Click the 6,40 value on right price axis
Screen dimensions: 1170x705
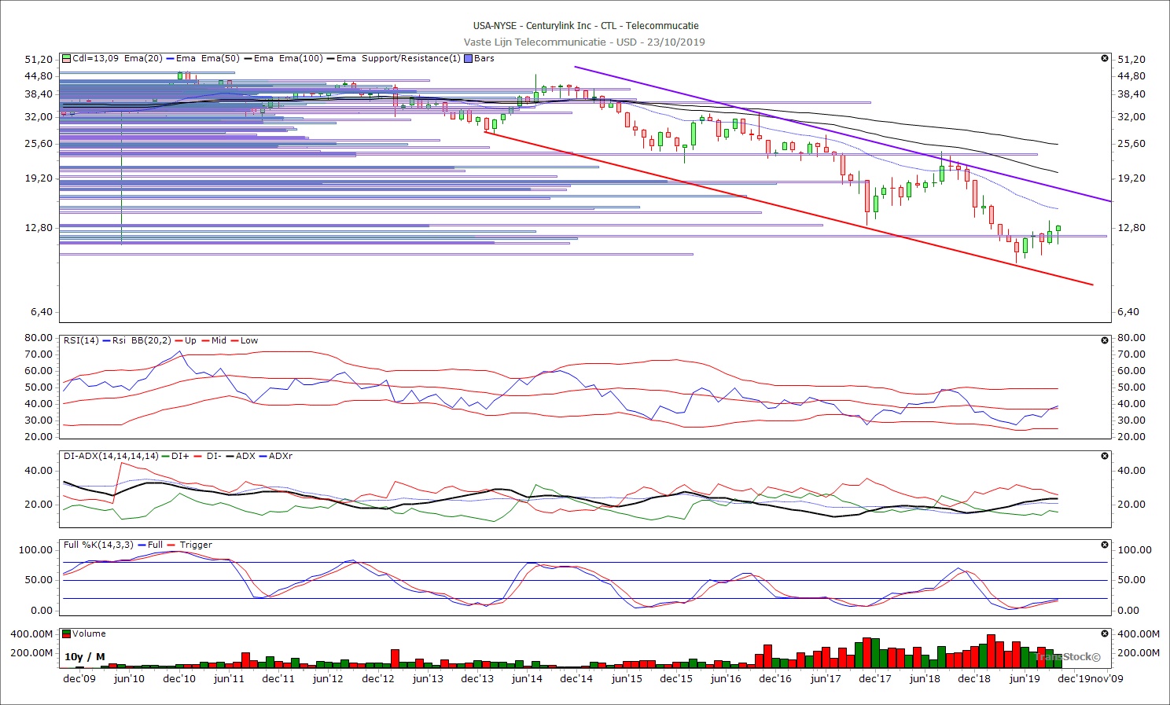pos(1128,312)
